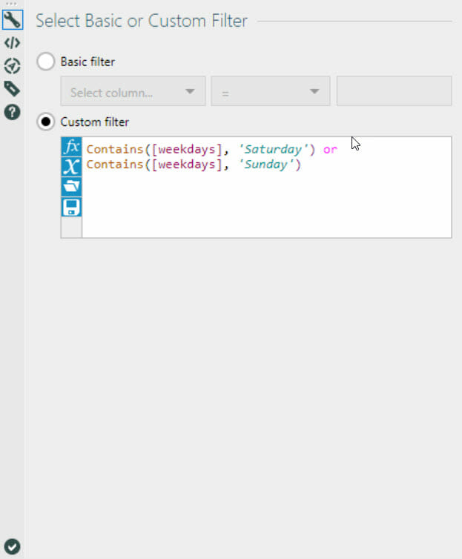Open saved expressions folder icon

click(71, 186)
